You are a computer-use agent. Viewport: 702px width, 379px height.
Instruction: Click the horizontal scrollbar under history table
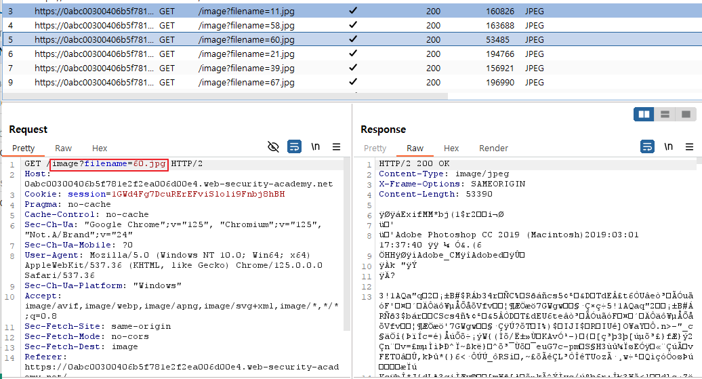225,96
